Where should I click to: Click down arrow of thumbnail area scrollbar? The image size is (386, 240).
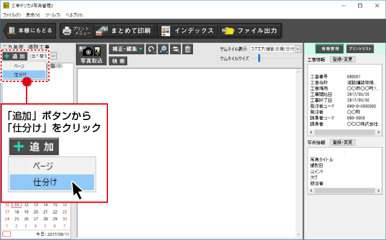click(299, 234)
